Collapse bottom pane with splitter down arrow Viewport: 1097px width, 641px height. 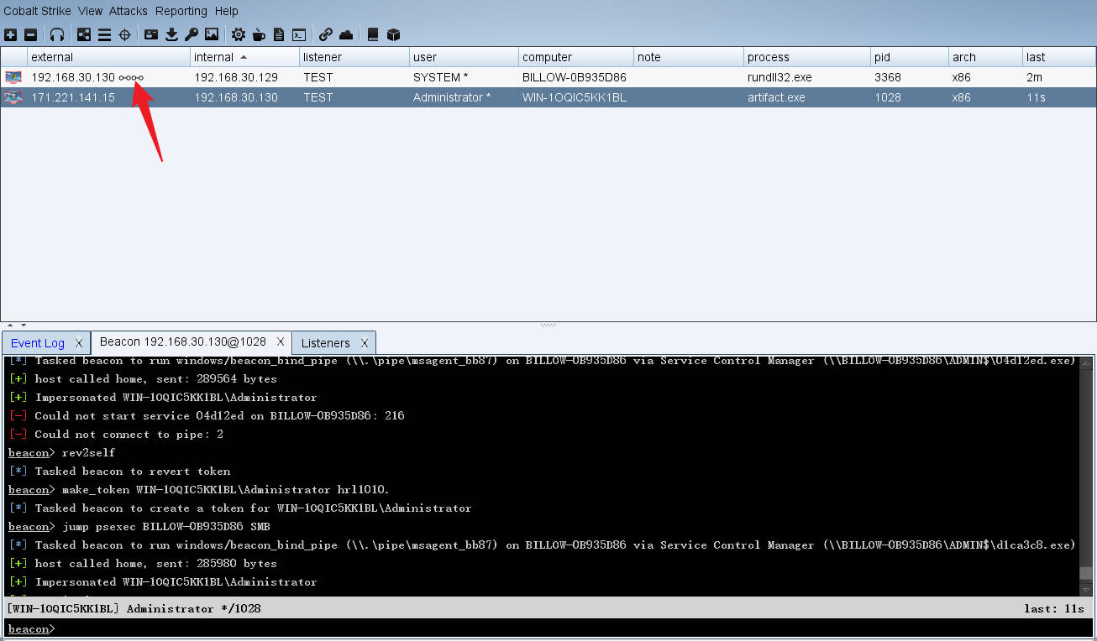[23, 325]
